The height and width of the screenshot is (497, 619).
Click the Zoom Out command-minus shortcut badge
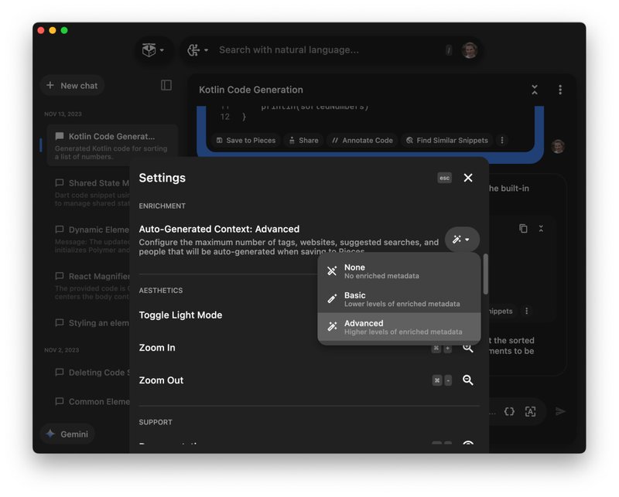[x=442, y=380]
